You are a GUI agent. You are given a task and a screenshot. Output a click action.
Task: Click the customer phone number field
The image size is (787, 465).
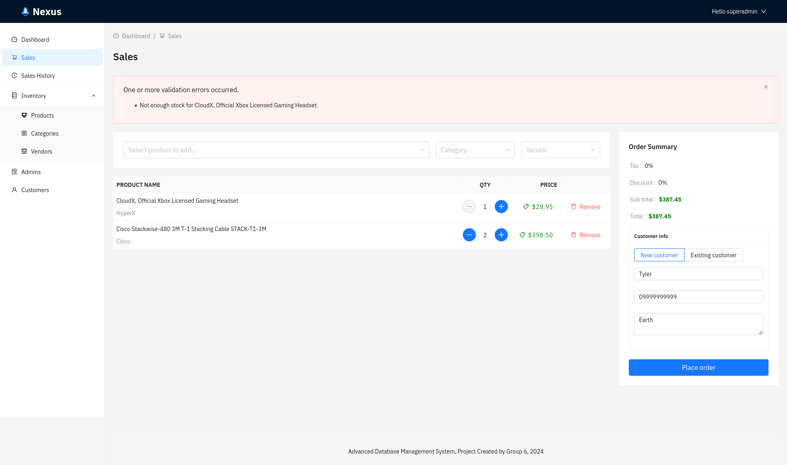pos(698,297)
